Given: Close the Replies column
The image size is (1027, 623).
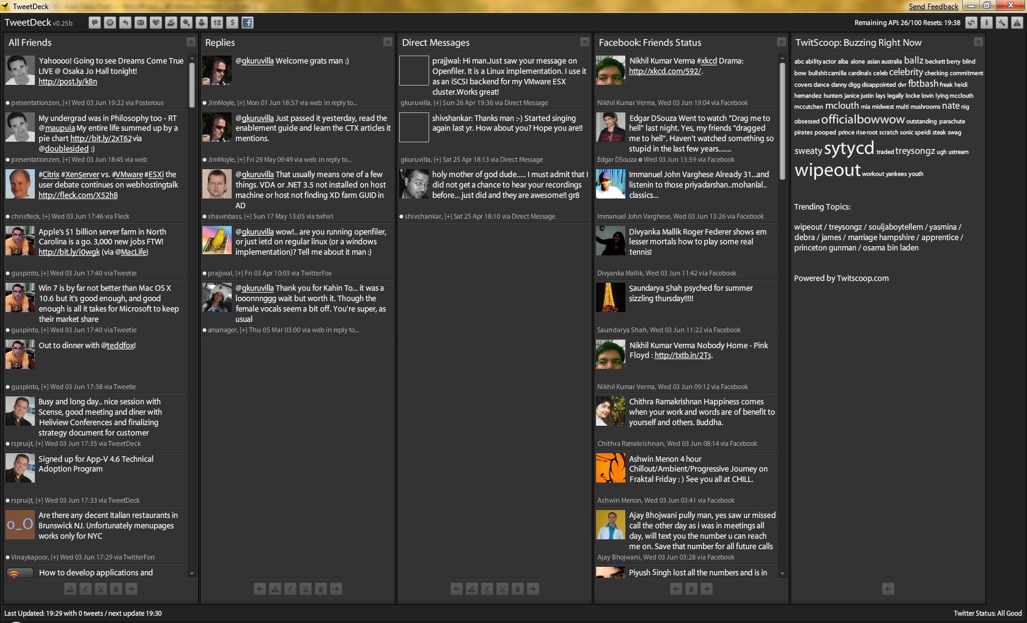Looking at the screenshot, I should [x=388, y=42].
